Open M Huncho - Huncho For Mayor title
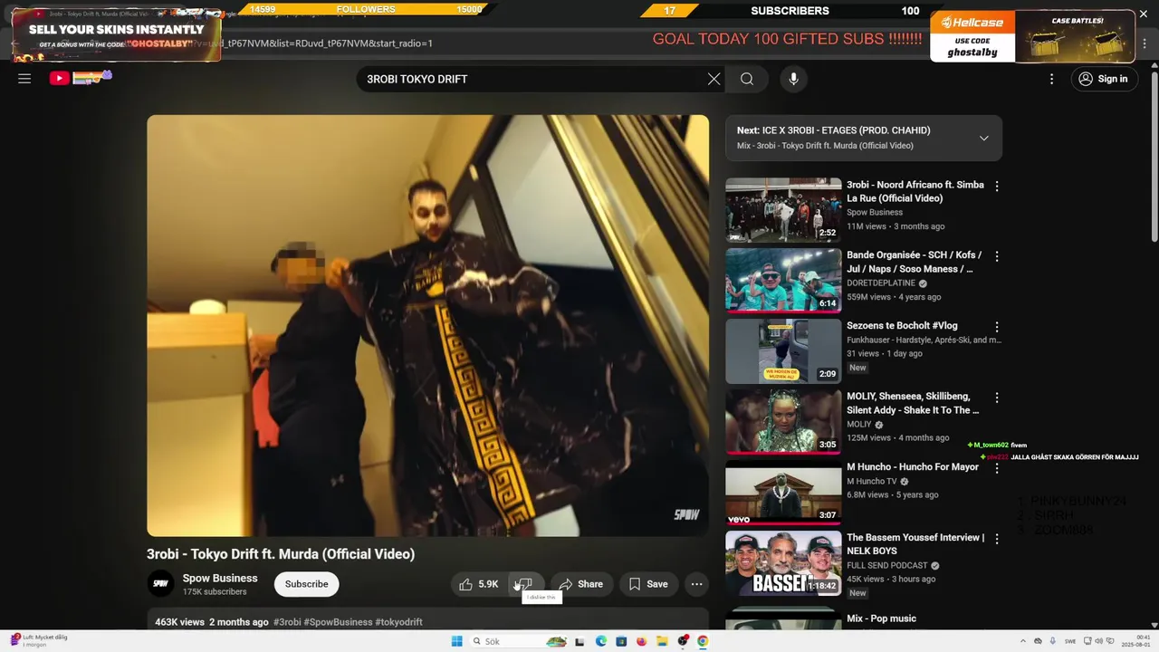1159x652 pixels. click(x=913, y=467)
